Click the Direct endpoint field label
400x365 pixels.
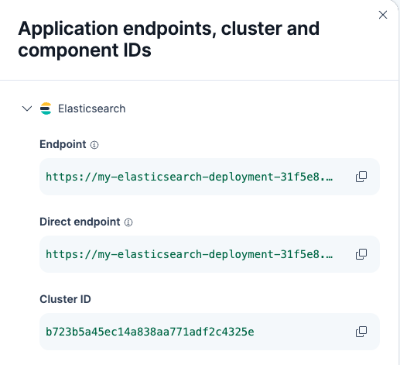pos(80,222)
